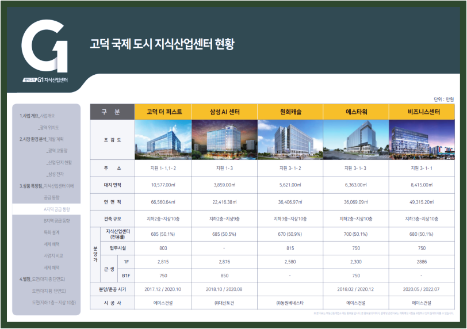Screen dimensions: 467x329
Task: Click address cell 지원 1-3
Action: coord(224,168)
